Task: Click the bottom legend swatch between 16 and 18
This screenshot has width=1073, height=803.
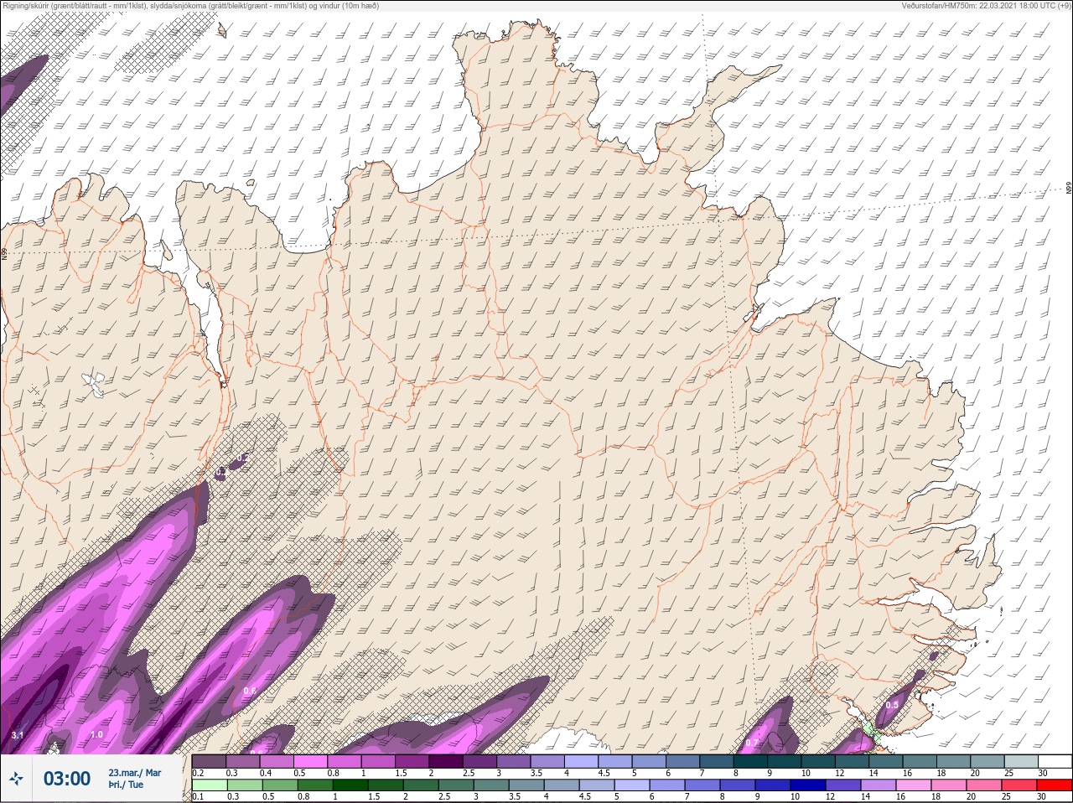Action: [914, 785]
